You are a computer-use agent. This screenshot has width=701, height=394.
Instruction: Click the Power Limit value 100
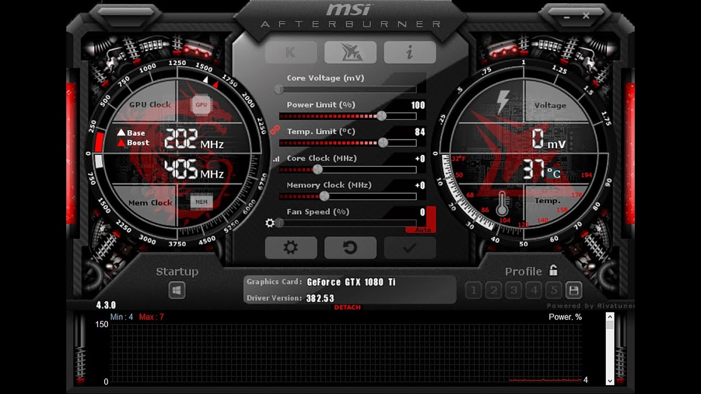(x=418, y=105)
